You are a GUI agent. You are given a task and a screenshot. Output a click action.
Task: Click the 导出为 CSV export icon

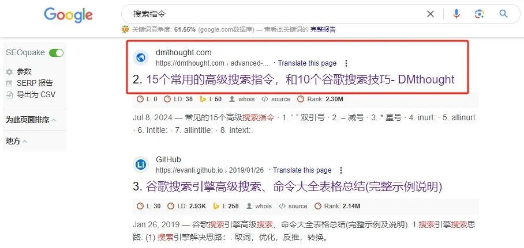(9, 95)
